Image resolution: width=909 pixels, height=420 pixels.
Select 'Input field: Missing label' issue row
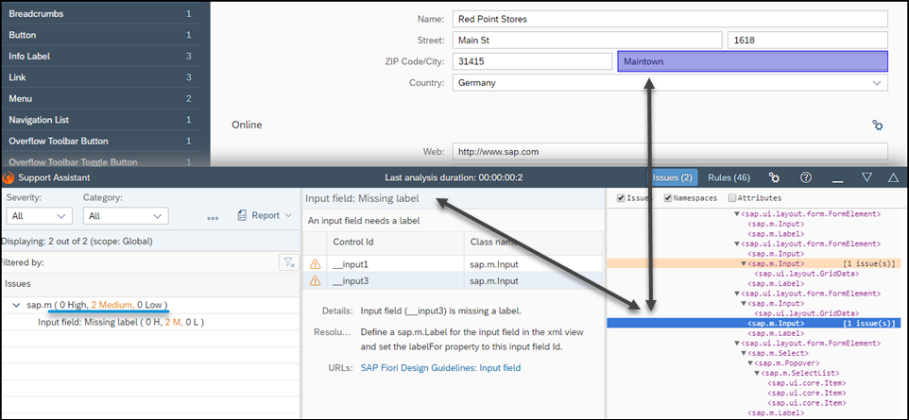[x=149, y=322]
